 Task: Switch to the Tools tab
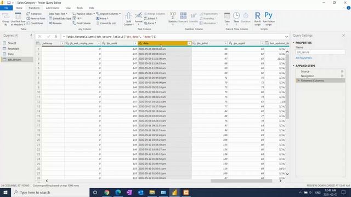[80, 8]
